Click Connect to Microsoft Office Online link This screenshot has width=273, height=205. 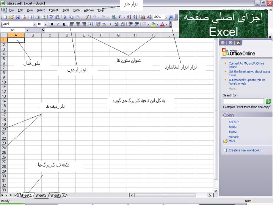(x=246, y=65)
